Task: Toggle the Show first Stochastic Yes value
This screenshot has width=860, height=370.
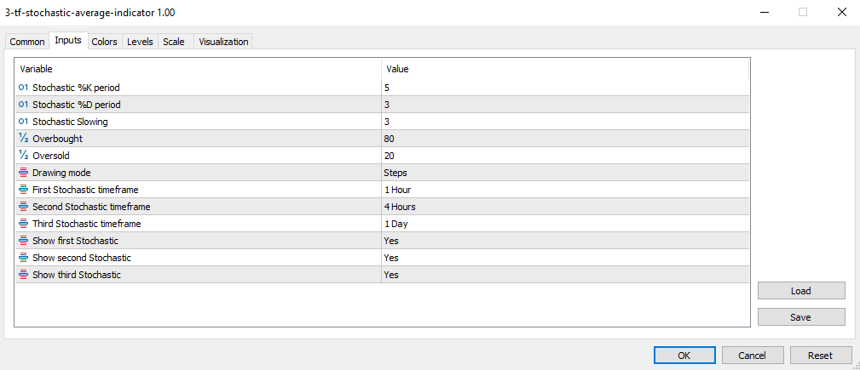Action: [x=565, y=241]
